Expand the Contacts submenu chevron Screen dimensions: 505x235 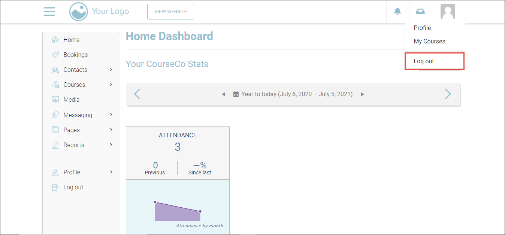click(x=111, y=70)
